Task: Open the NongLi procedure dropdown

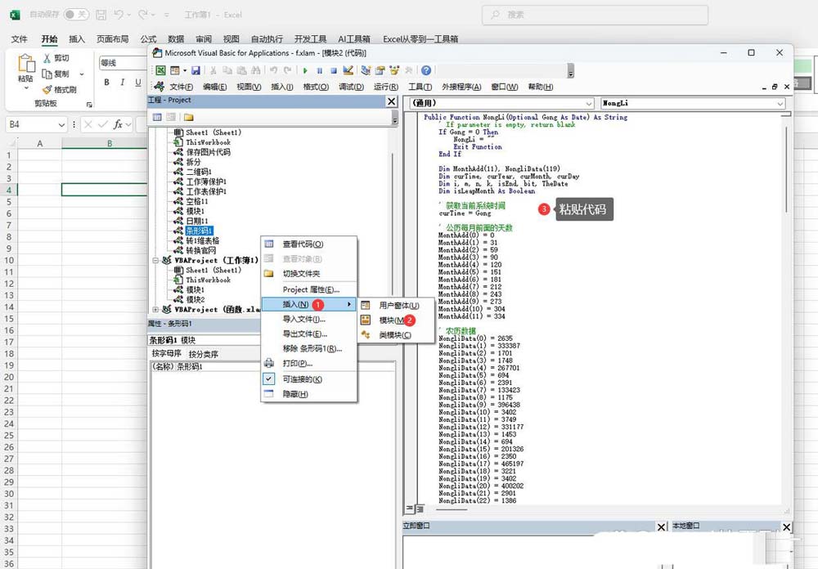Action: [780, 103]
